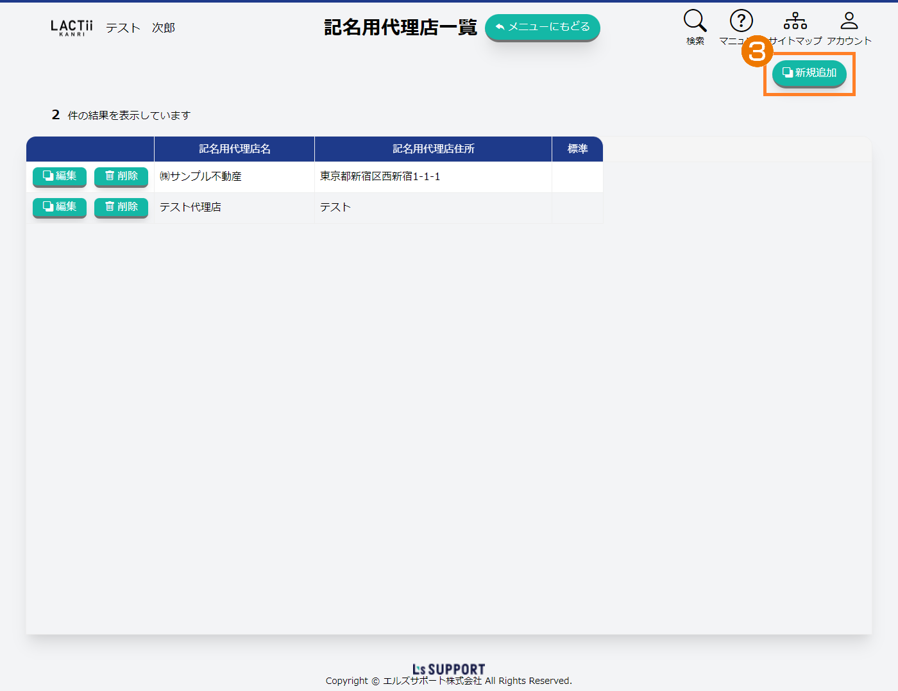The image size is (898, 691).
Task: Open the search magnifier icon
Action: click(x=695, y=21)
